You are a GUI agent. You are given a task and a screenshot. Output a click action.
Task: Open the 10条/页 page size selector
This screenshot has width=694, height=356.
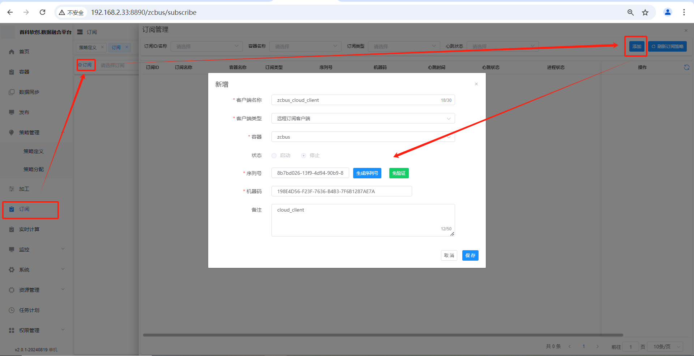tap(665, 347)
